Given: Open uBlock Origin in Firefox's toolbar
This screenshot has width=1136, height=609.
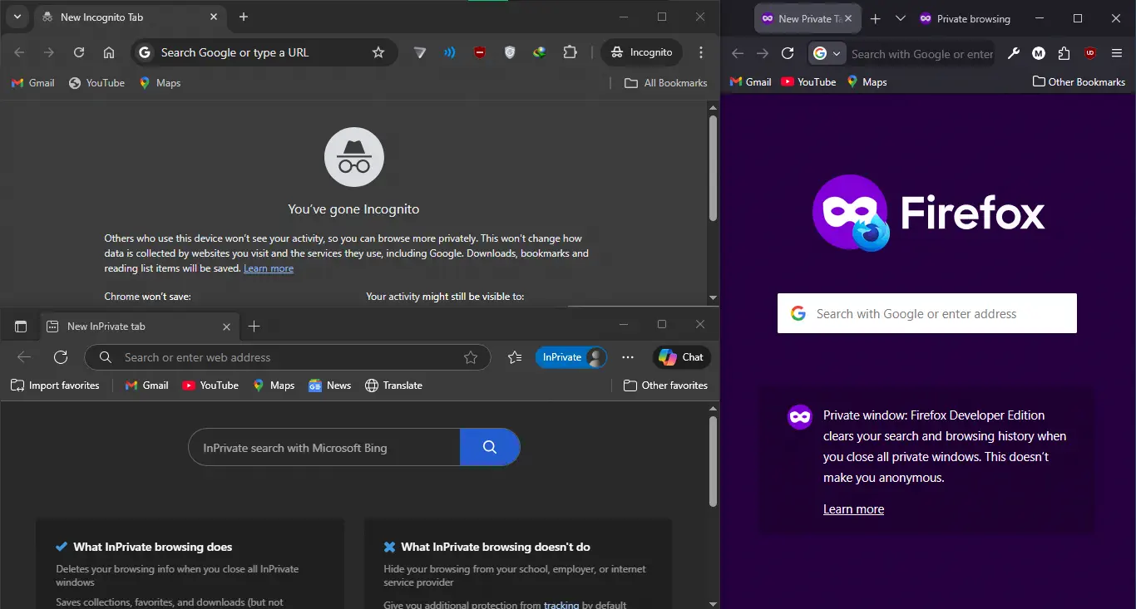Looking at the screenshot, I should [1089, 53].
